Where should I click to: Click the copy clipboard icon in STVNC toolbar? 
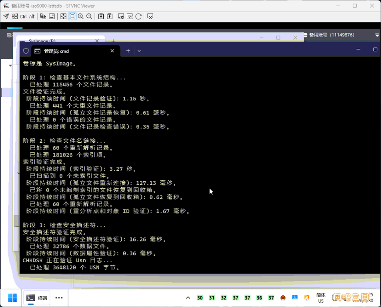[43, 16]
